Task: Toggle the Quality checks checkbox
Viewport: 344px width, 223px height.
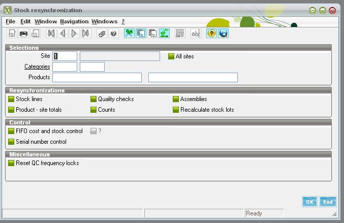Action: pos(93,99)
